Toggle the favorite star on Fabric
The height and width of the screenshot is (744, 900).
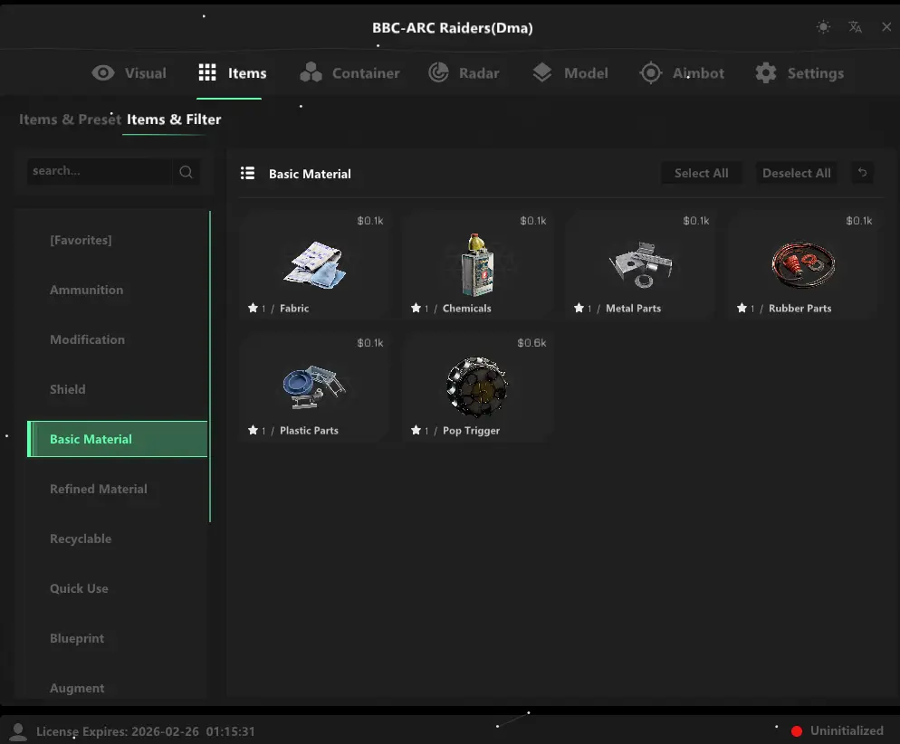[x=254, y=308]
